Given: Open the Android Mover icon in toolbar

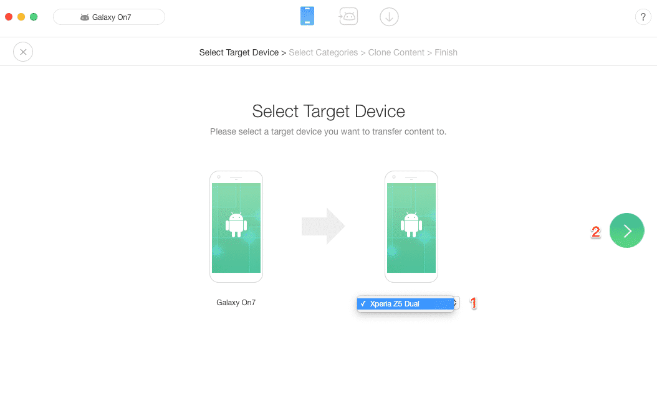Looking at the screenshot, I should coord(348,17).
